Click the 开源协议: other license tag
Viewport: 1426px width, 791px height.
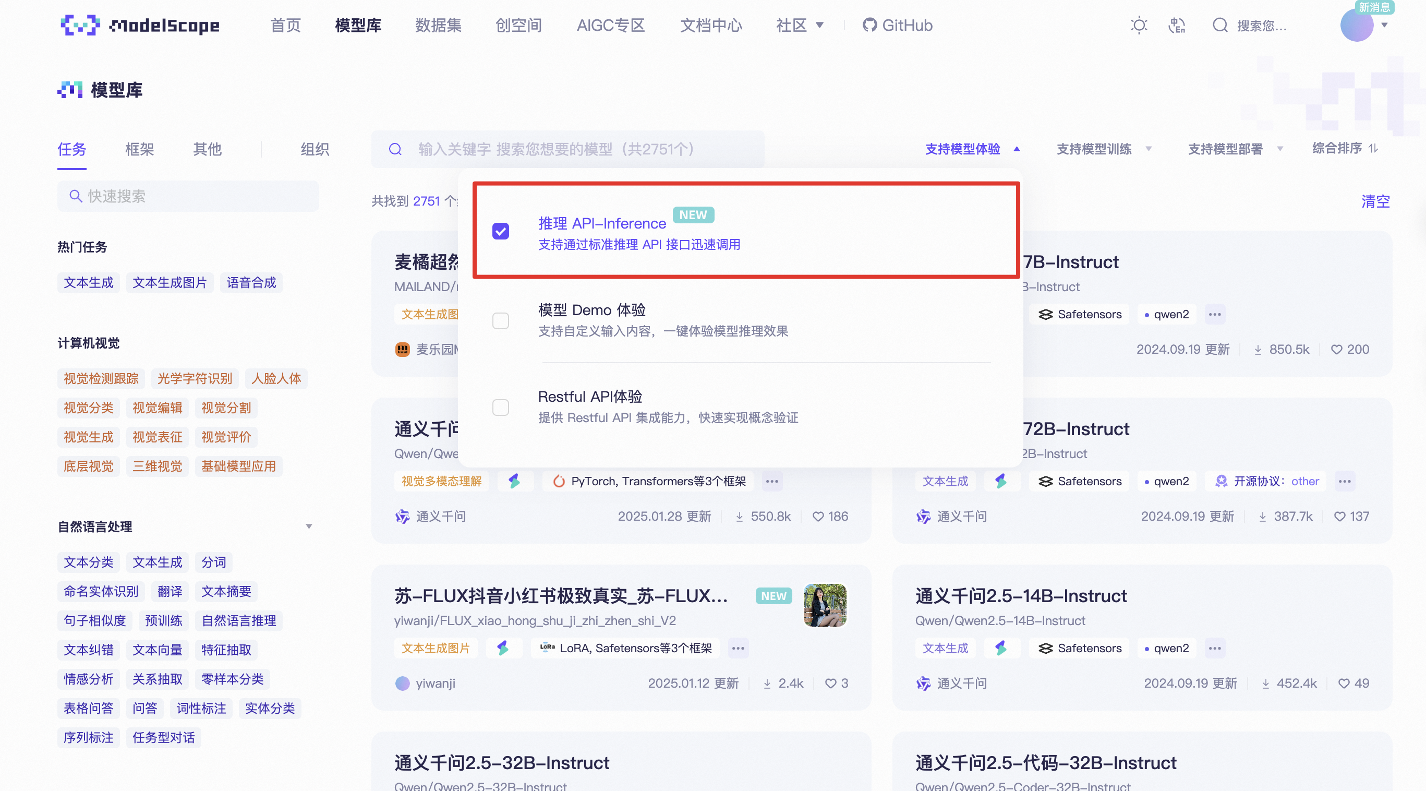[x=1267, y=482]
